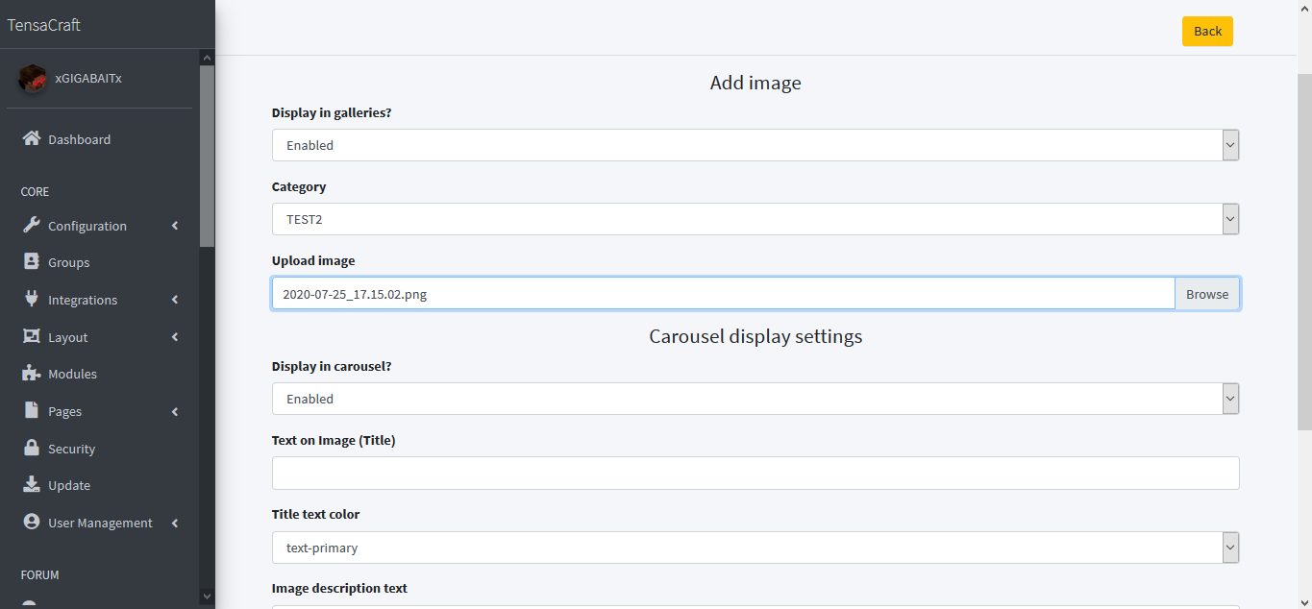Viewport: 1312px width, 609px height.
Task: Click the Groups address book icon
Action: point(31,262)
